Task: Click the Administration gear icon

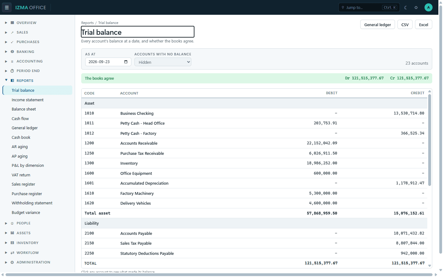Action: click(x=12, y=262)
